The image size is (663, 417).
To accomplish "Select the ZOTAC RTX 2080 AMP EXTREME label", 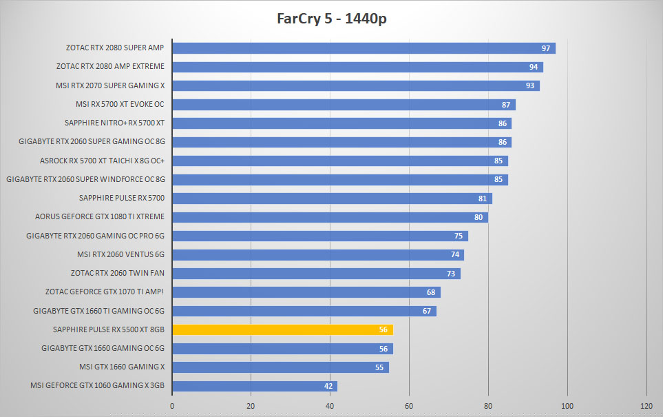I will (110, 66).
